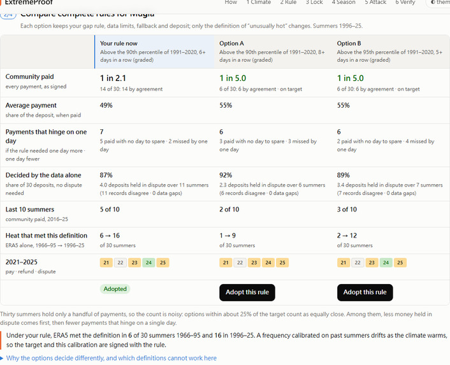This screenshot has height=365, width=450.
Task: Click the Average payment row label
Action: pos(31,106)
